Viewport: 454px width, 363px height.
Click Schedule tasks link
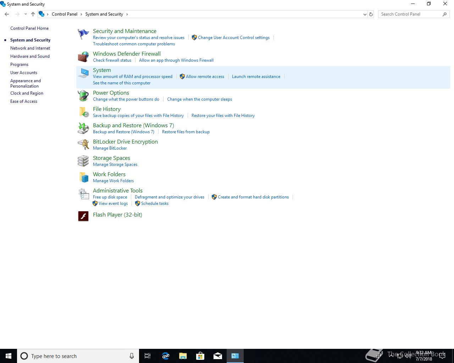[x=155, y=203]
